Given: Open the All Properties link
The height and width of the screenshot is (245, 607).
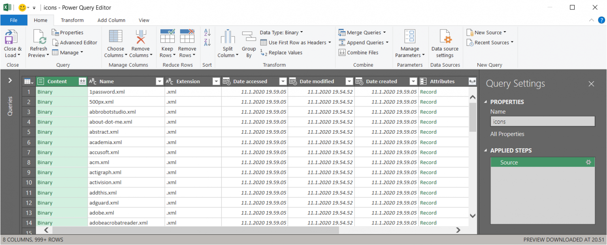Looking at the screenshot, I should click(507, 134).
